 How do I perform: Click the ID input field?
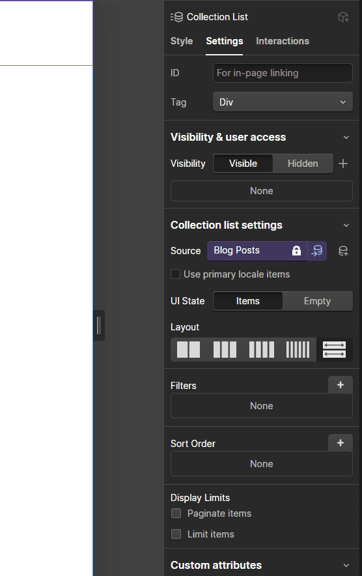283,73
